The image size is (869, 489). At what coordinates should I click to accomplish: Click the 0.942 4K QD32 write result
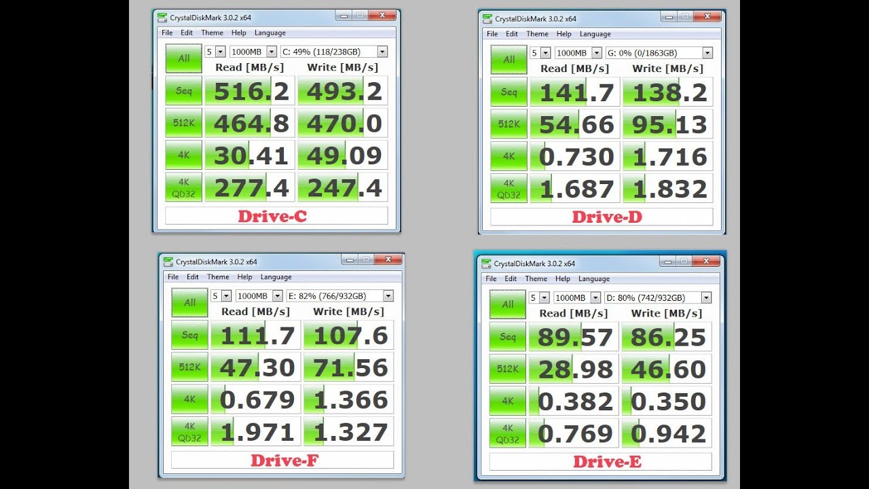(667, 433)
